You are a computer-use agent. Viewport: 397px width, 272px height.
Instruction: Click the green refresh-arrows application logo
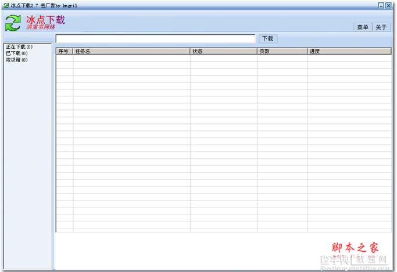point(13,23)
